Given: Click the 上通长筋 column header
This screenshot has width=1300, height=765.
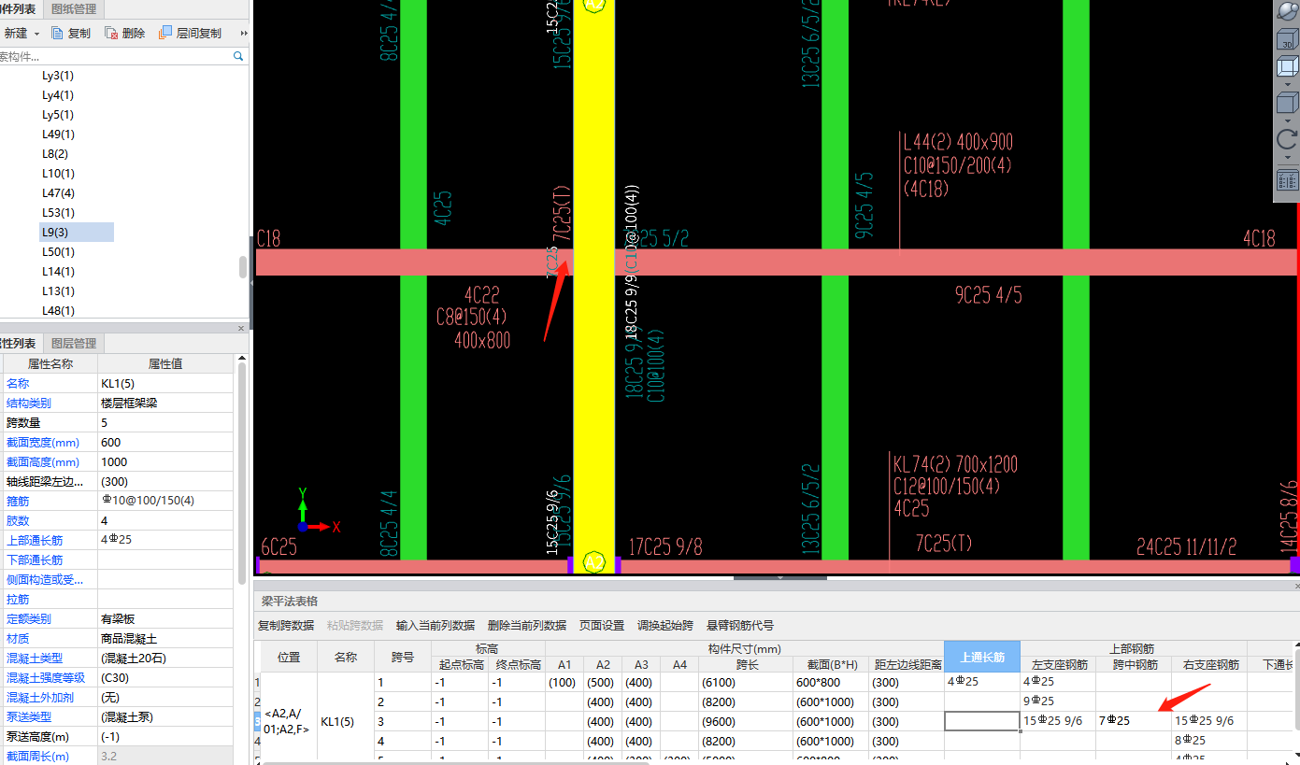Looking at the screenshot, I should pyautogui.click(x=981, y=657).
